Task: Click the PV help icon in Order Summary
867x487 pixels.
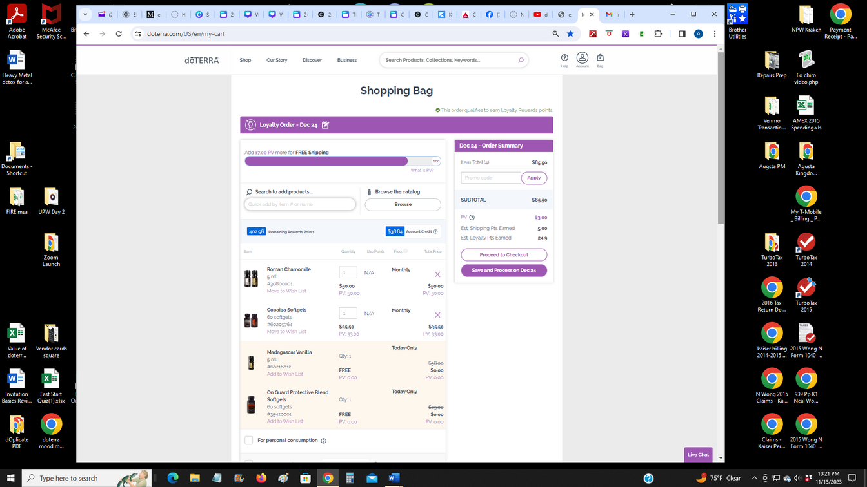Action: point(472,218)
